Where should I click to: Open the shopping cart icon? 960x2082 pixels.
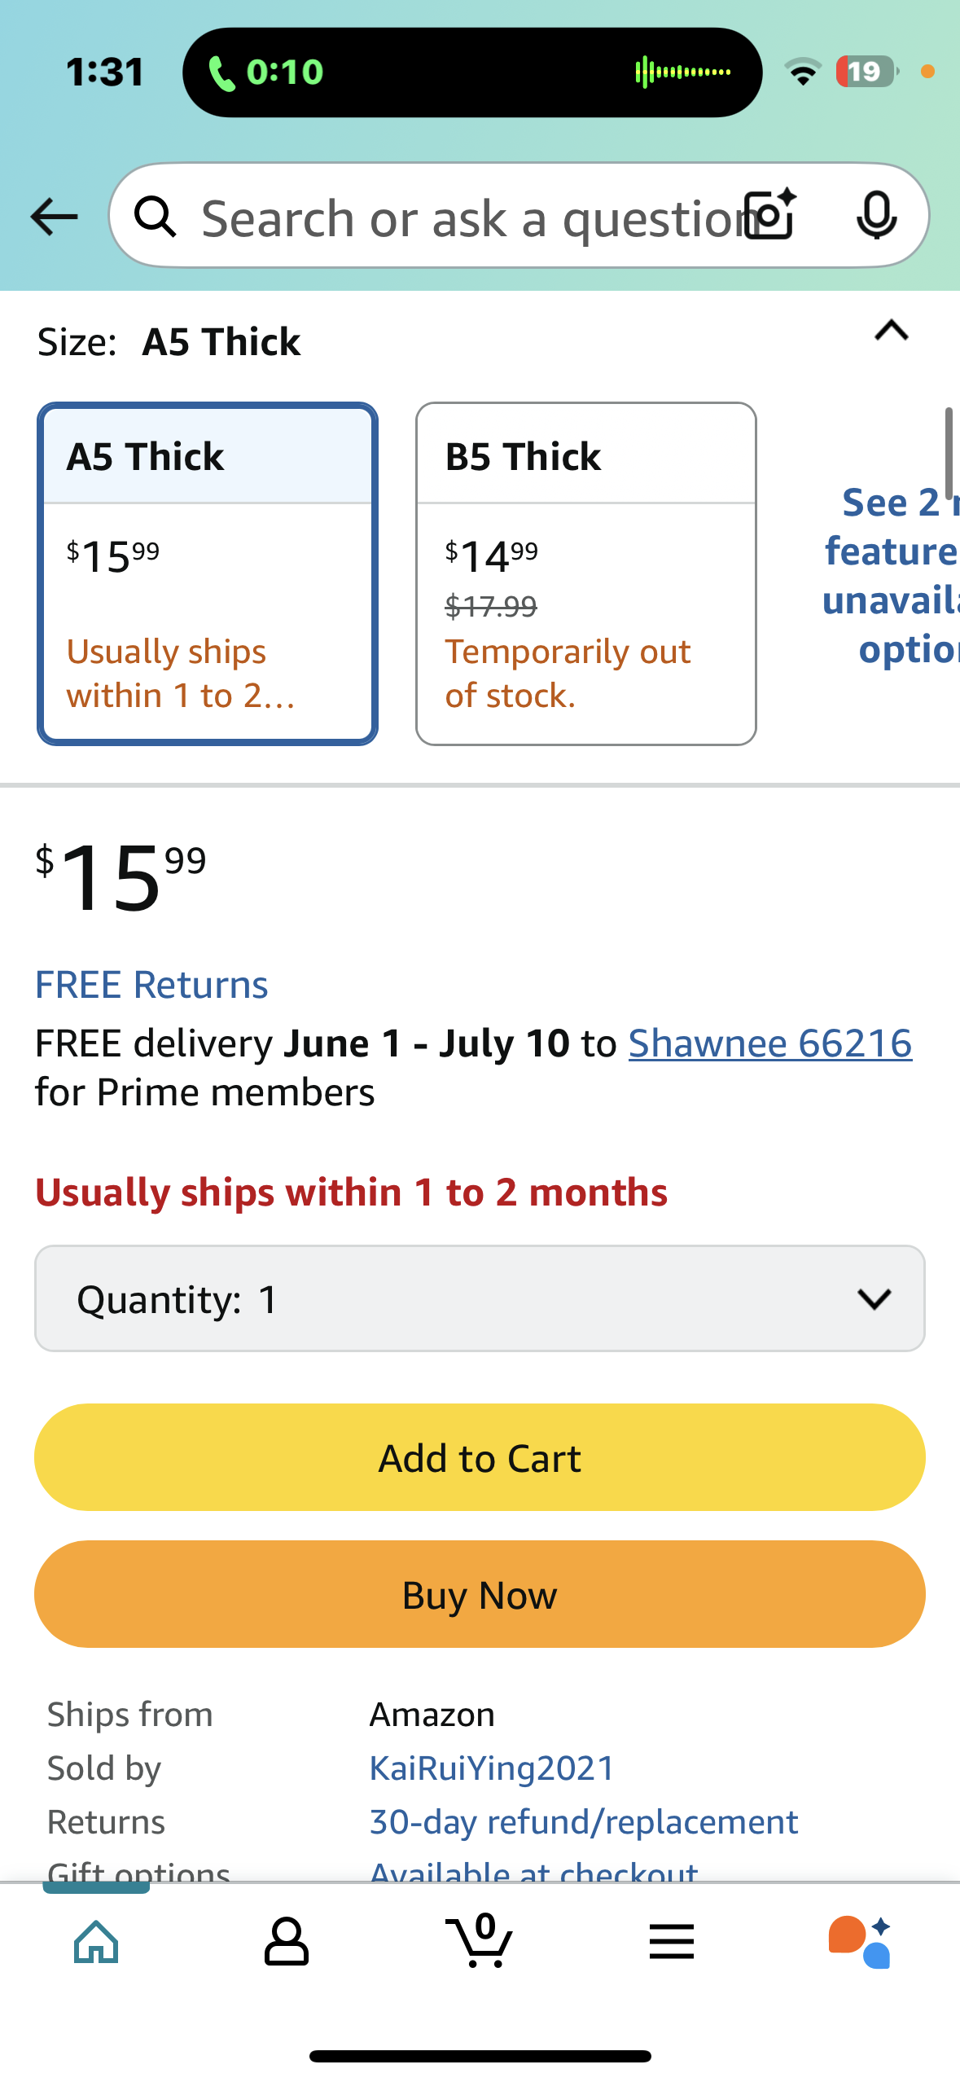(480, 1942)
